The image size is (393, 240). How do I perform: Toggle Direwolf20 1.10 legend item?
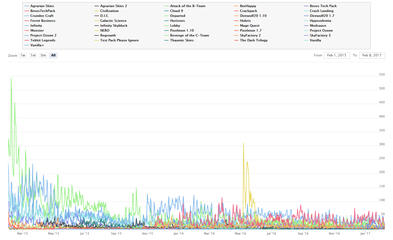pos(250,16)
